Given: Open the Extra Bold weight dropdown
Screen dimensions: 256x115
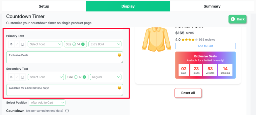Looking at the screenshot, I should [x=105, y=44].
